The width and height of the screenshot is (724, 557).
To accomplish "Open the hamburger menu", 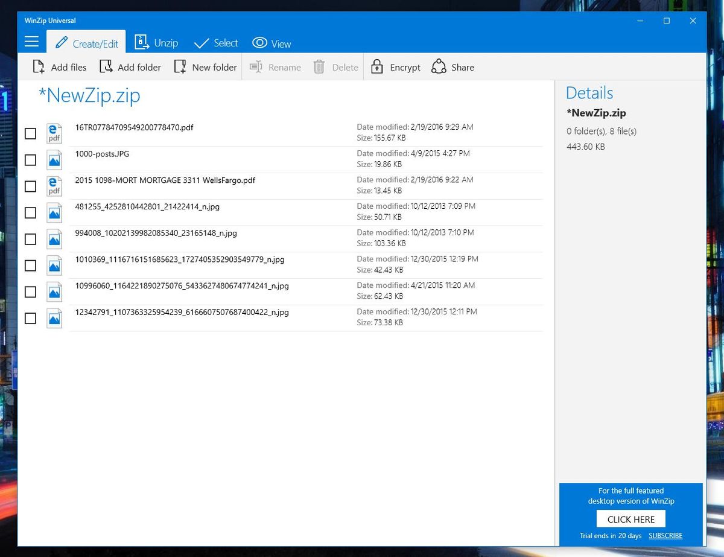I will [31, 42].
